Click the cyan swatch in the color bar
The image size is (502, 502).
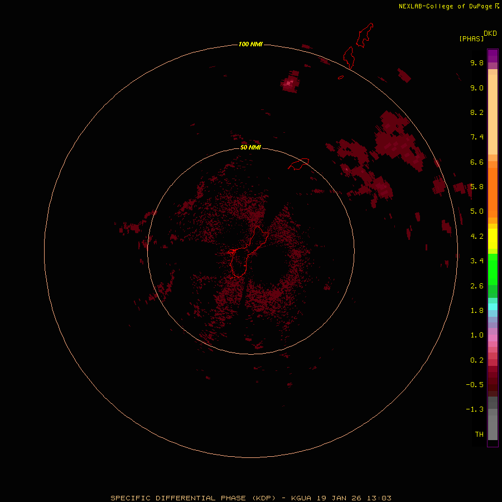[493, 307]
